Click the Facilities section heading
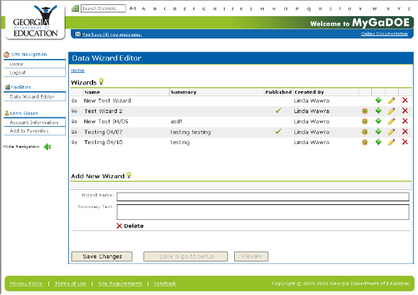 20,87
